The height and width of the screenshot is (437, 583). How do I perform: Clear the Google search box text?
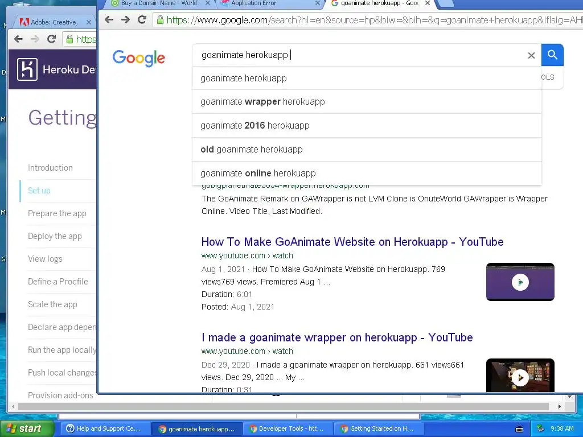[531, 55]
